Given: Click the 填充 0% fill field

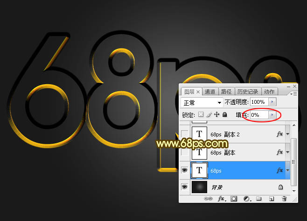Looking at the screenshot, I should pos(259,115).
